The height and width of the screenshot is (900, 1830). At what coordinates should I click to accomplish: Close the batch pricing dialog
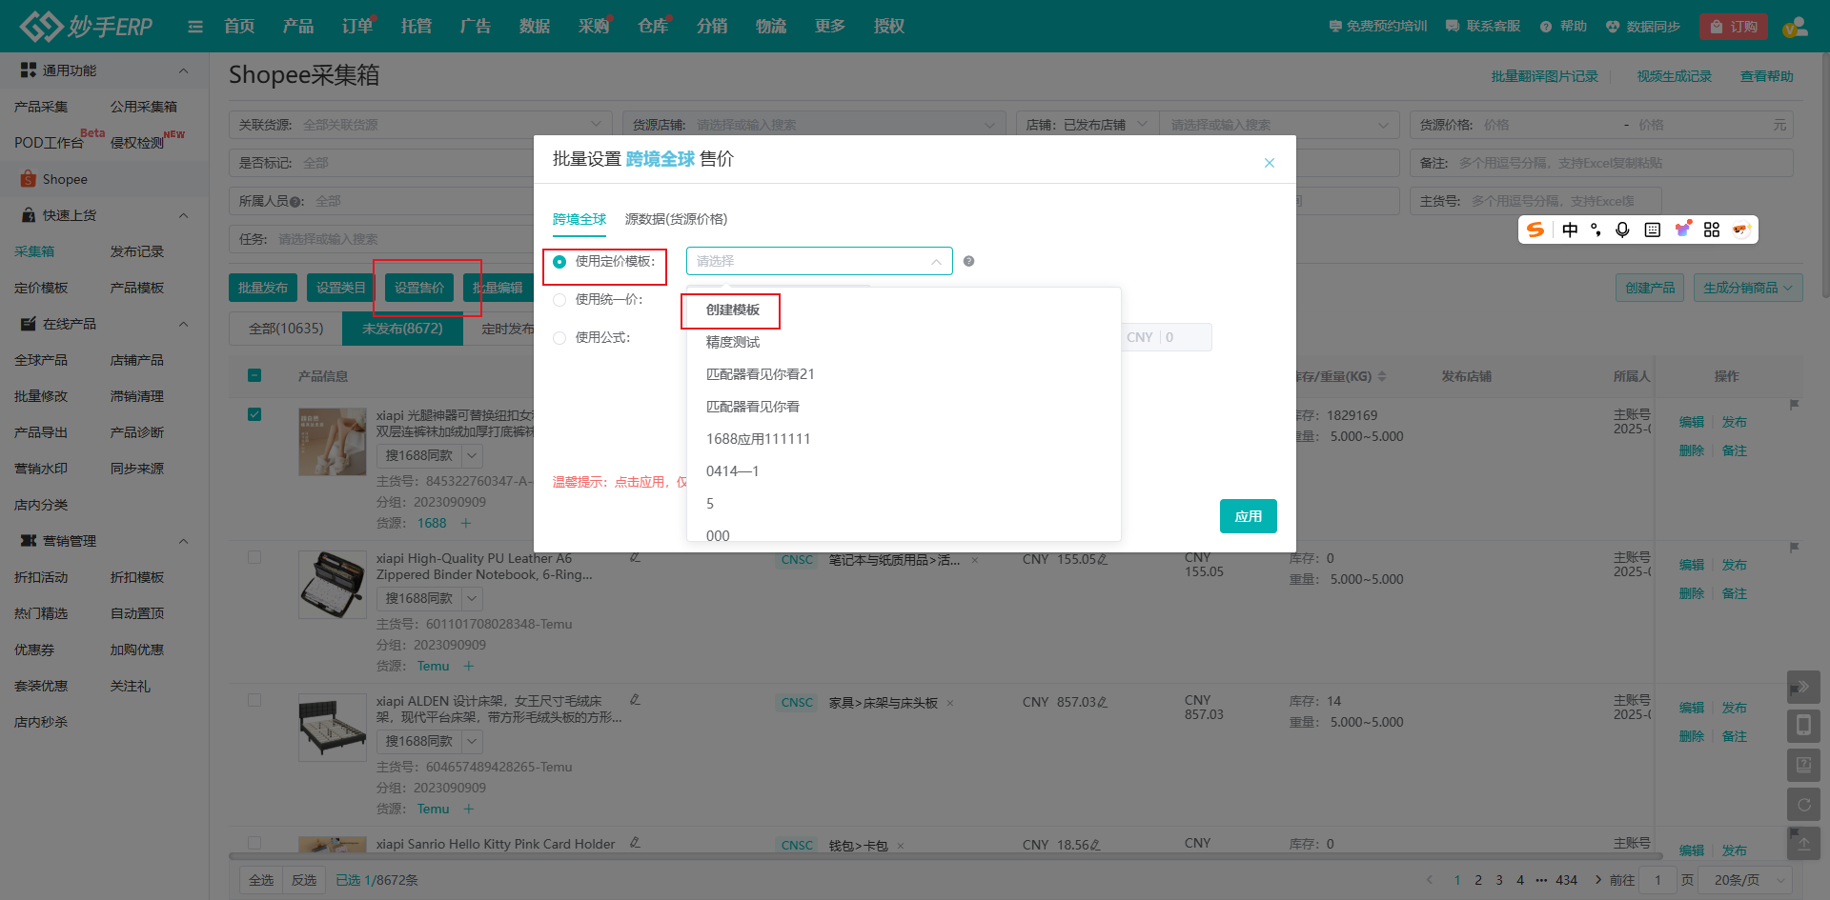point(1269,163)
